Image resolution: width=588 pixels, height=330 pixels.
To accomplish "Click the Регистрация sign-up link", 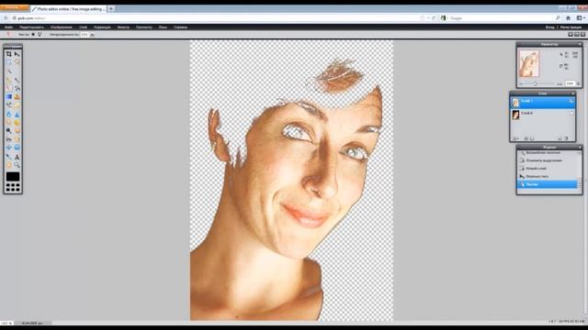I will pos(571,27).
